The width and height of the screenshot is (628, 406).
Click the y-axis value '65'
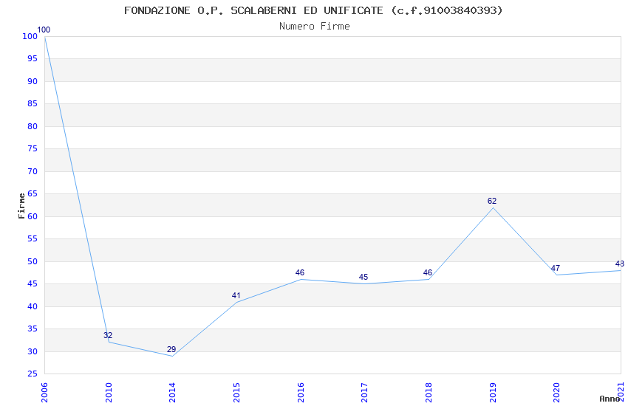click(33, 194)
